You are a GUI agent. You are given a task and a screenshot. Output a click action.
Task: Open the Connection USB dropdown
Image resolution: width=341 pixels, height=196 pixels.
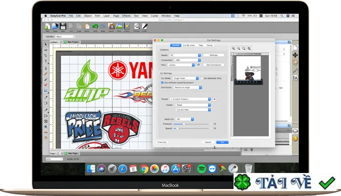(187, 60)
